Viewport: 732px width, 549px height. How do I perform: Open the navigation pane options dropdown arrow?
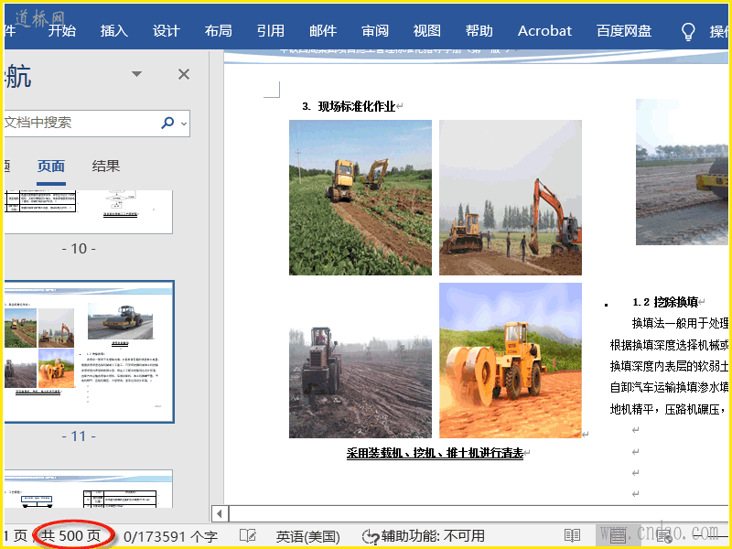(136, 74)
